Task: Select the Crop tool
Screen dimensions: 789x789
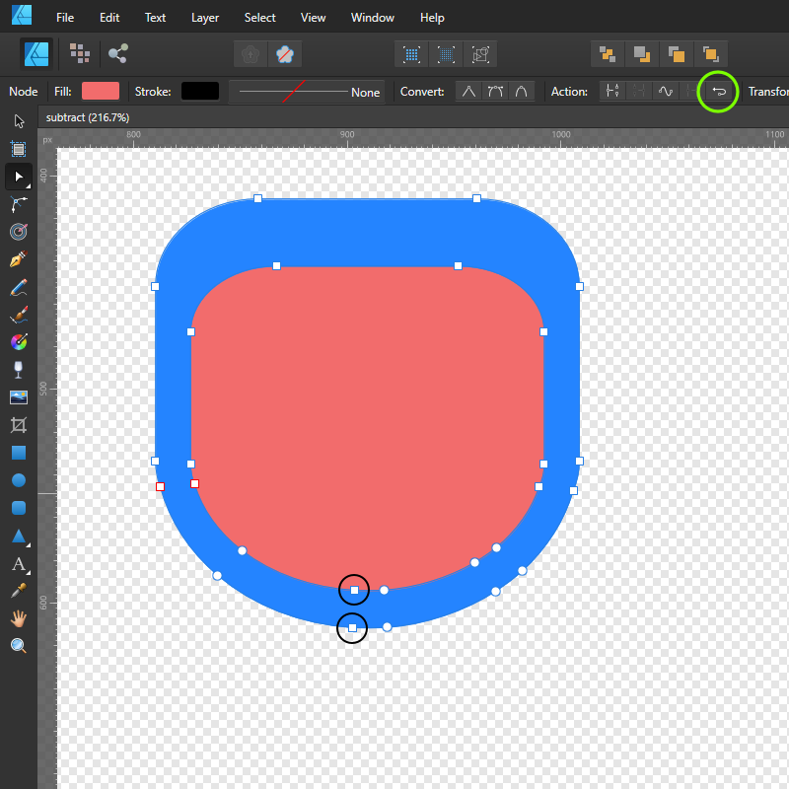Action: pos(18,425)
